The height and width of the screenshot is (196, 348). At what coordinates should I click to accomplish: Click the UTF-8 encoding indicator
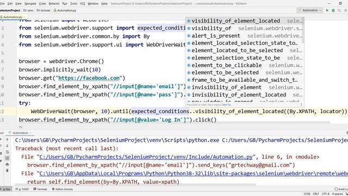pyautogui.click(x=326, y=194)
